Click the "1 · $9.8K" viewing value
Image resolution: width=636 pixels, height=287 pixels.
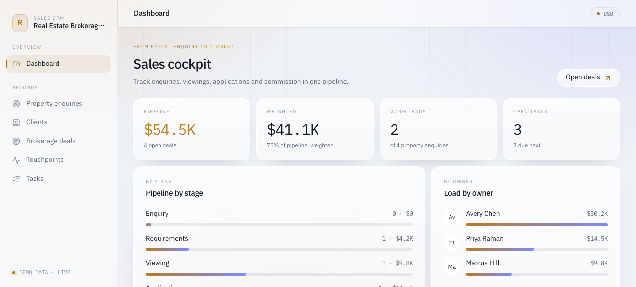tap(397, 263)
